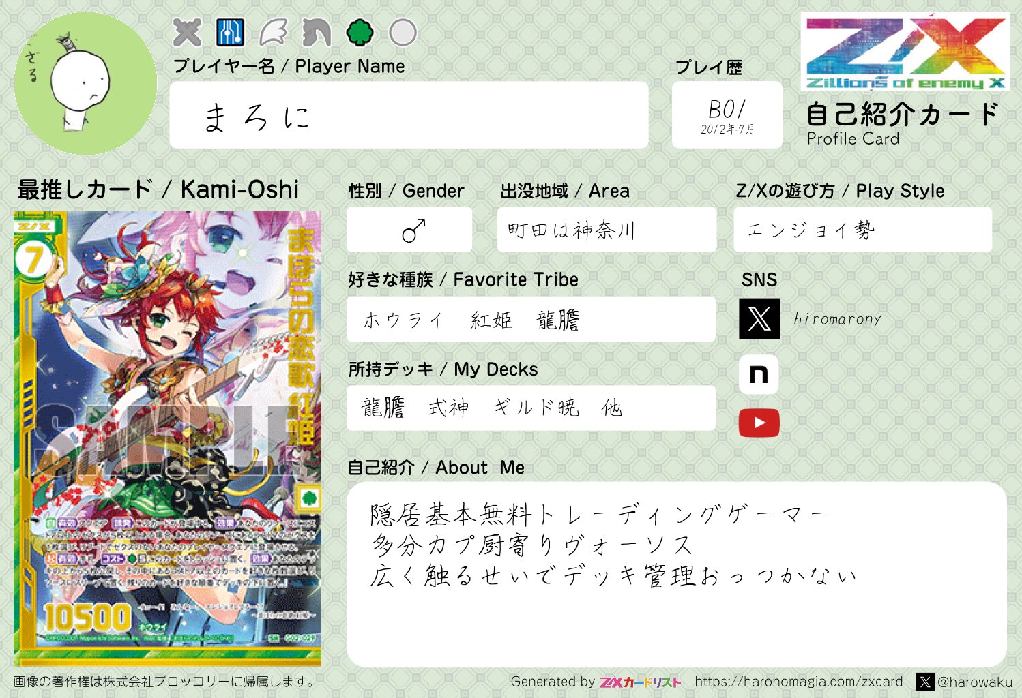The image size is (1022, 698).
Task: Click the 'Generated by' text
Action: [x=553, y=682]
